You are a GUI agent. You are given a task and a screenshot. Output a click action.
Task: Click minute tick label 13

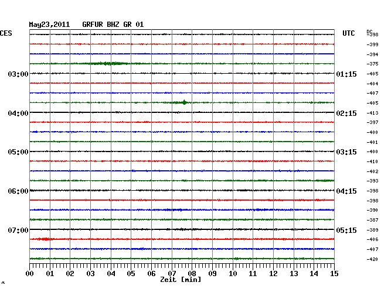click(294, 274)
